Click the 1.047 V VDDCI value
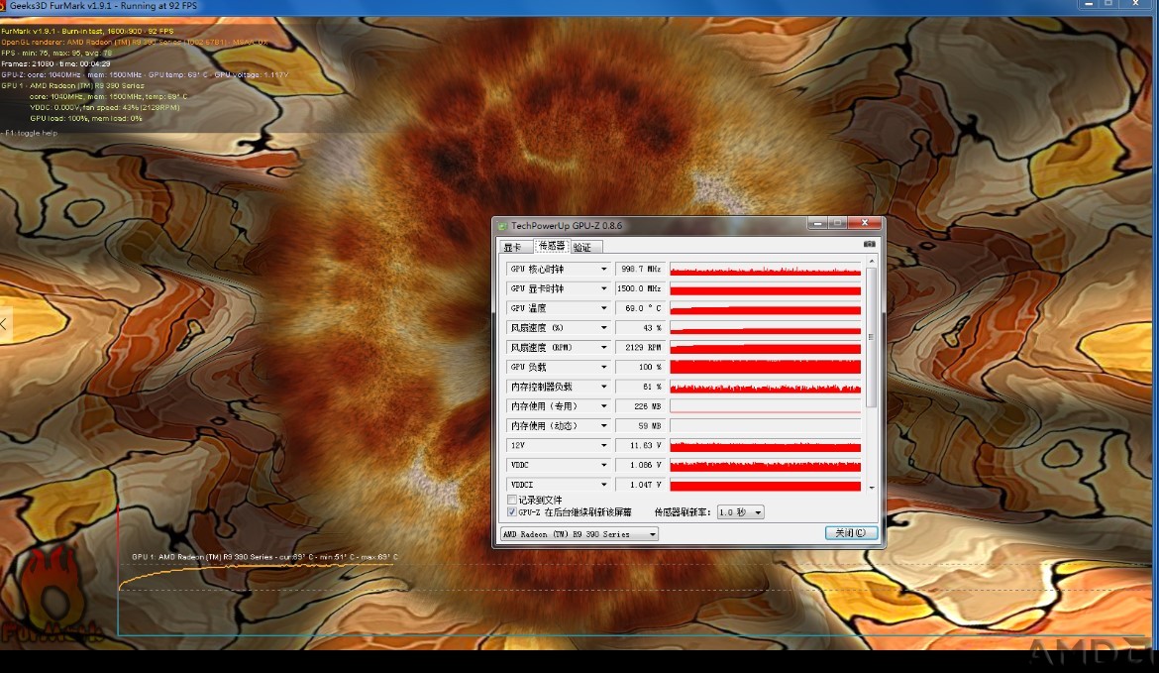 point(640,485)
